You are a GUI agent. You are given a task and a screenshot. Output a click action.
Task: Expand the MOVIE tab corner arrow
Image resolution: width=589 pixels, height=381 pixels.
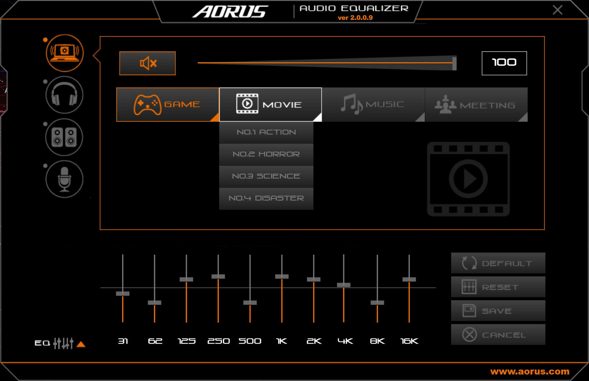318,117
